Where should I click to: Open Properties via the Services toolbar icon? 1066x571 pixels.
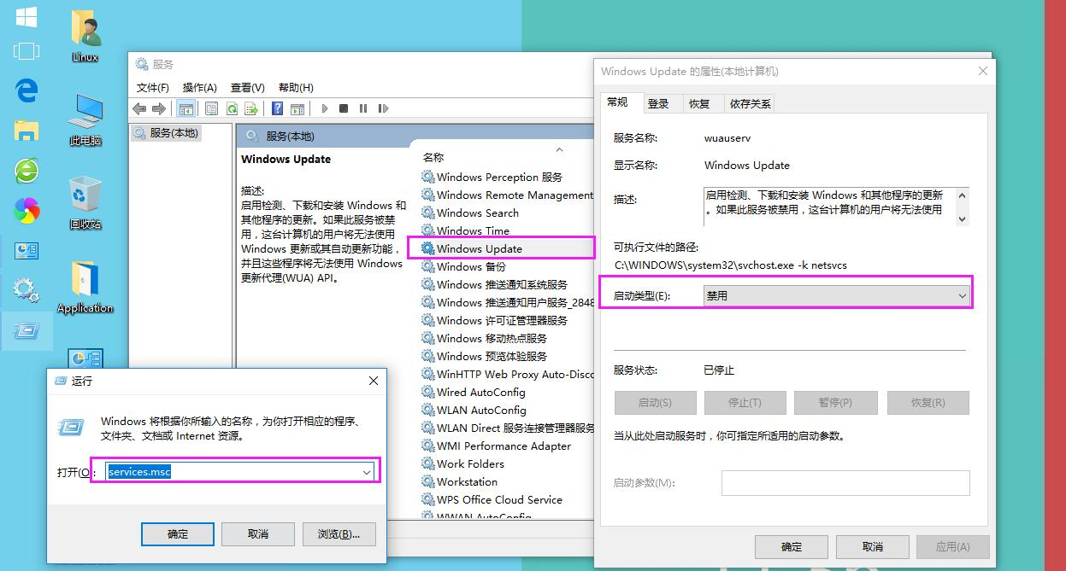[x=211, y=108]
